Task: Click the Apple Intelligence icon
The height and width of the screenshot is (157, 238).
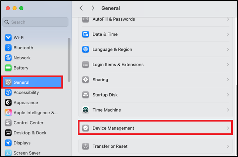Action: coord(8,113)
